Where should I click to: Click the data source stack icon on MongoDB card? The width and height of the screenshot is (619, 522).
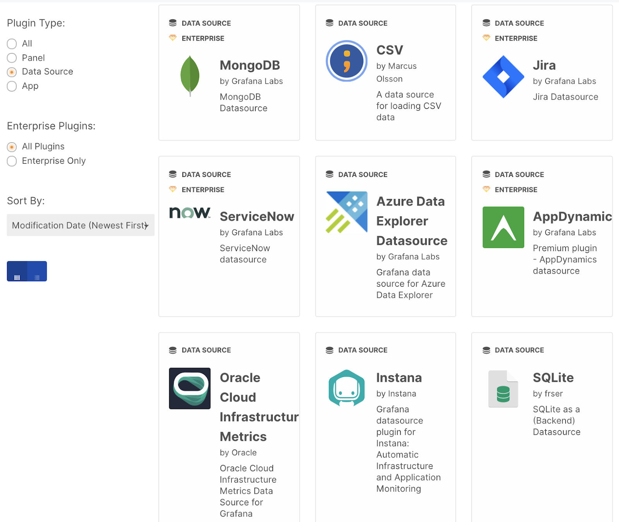tap(173, 23)
